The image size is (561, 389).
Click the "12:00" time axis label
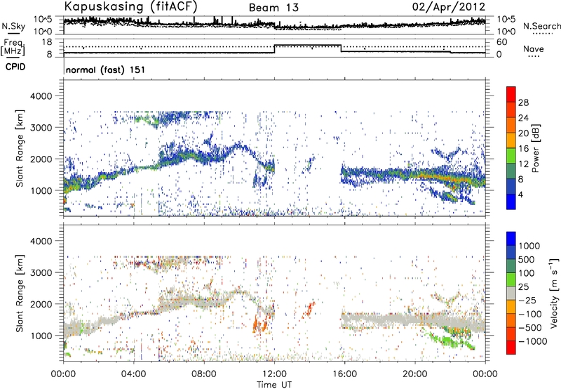pyautogui.click(x=274, y=374)
